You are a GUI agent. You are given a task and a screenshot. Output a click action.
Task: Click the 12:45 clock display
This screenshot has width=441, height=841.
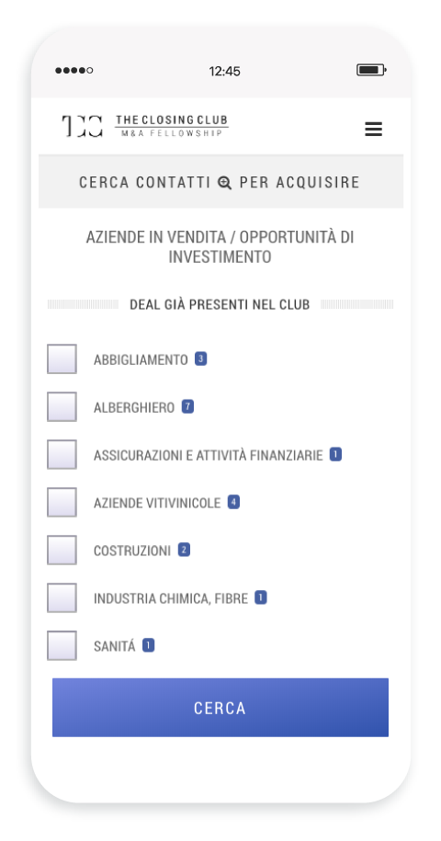[224, 71]
